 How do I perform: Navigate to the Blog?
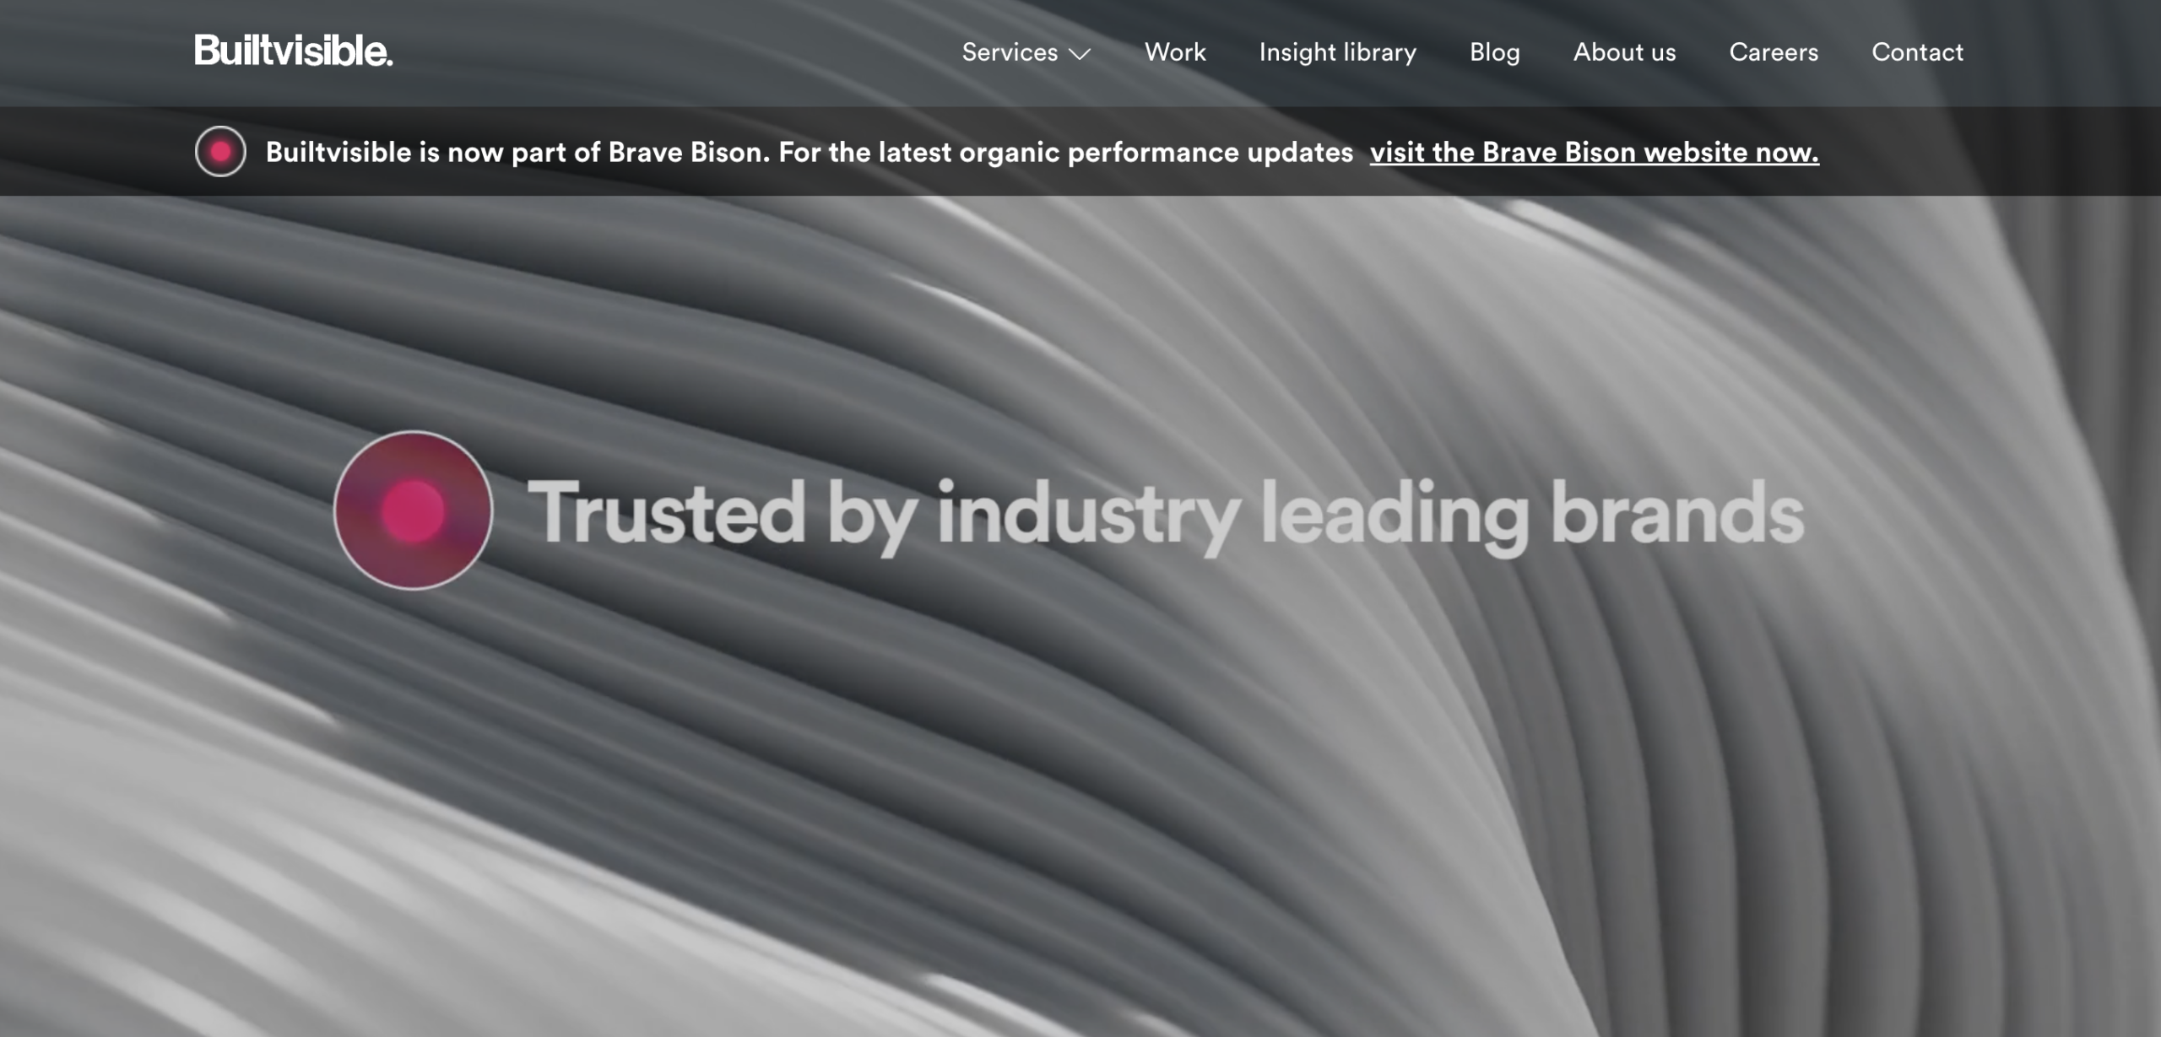1494,52
